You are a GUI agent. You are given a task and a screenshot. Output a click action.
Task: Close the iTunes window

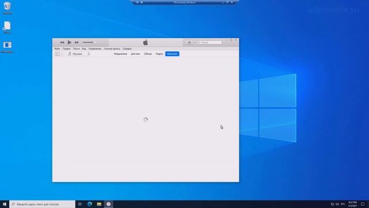[236, 40]
